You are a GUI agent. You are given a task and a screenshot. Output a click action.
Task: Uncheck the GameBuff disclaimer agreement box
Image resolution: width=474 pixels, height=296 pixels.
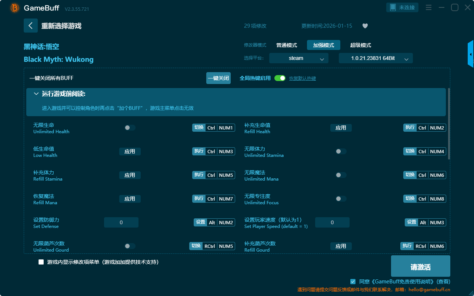coord(353,282)
